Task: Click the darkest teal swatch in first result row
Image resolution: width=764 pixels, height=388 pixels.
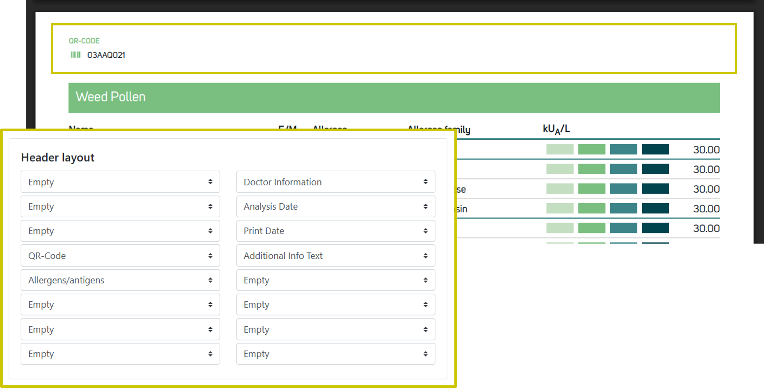Action: 655,149
